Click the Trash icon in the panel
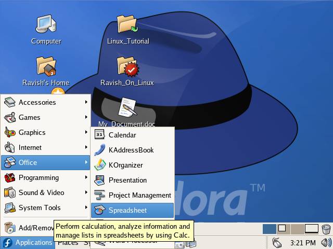 tap(326, 229)
